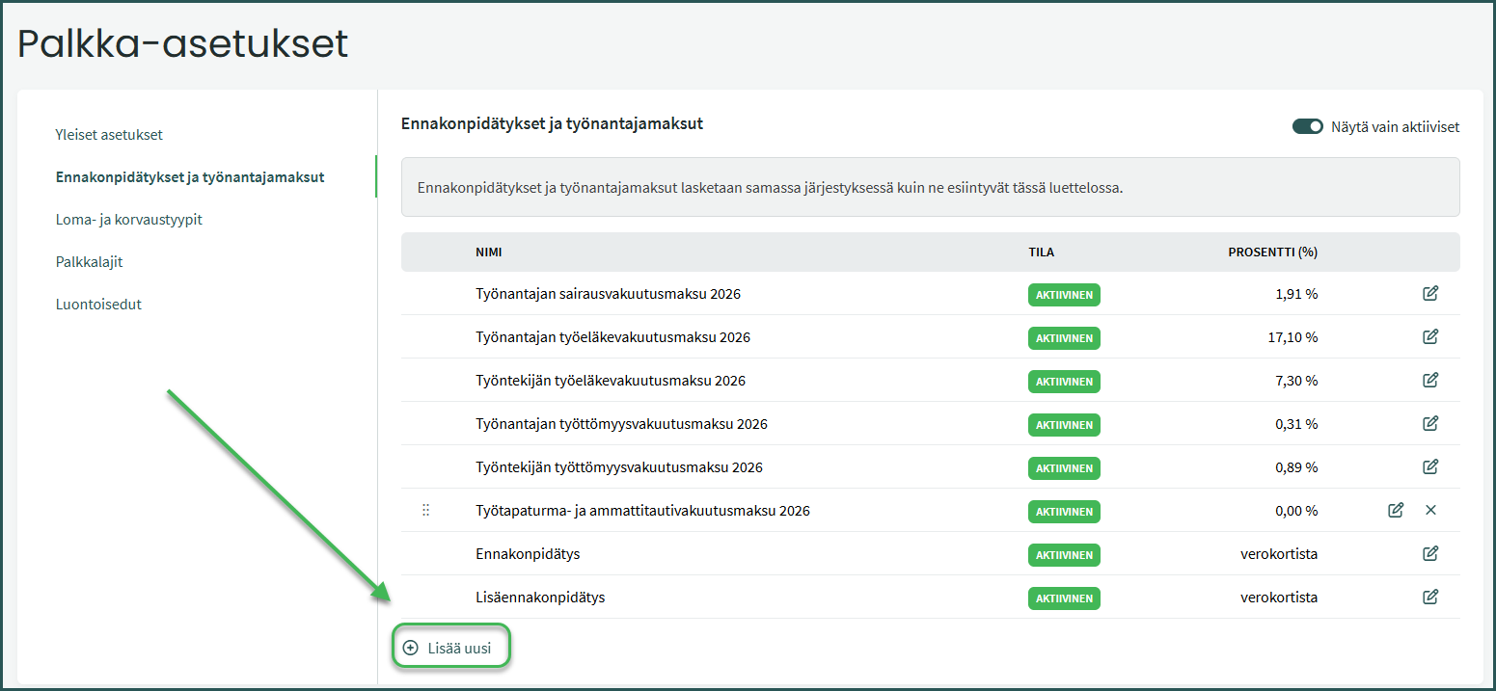Viewport: 1496px width, 691px height.
Task: Click the NIMI column header
Action: pos(488,252)
